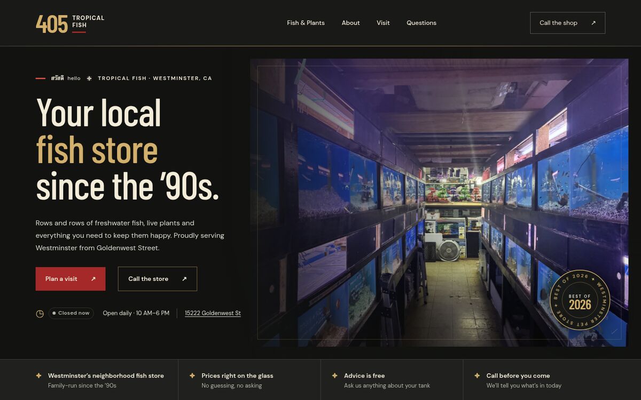Click the Thai สวัสดี hello greeting text
The height and width of the screenshot is (400, 641).
coord(66,78)
